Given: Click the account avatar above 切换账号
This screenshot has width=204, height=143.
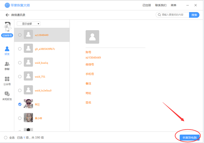Looking at the screenshot, I should click(x=7, y=27).
